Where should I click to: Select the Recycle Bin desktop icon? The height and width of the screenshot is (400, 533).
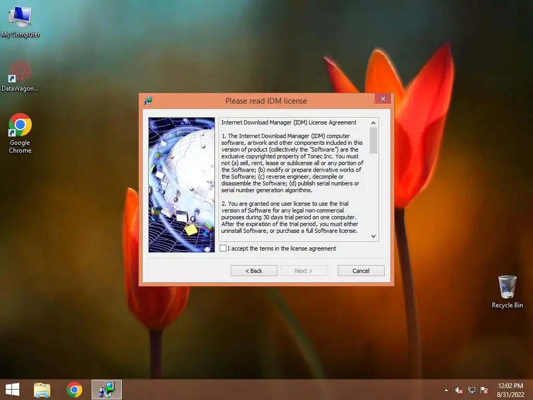[507, 292]
